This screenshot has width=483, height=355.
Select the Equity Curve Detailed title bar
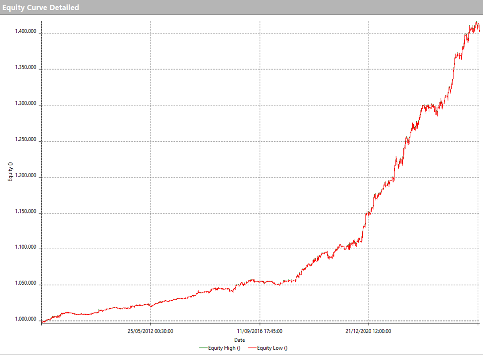[40, 7]
